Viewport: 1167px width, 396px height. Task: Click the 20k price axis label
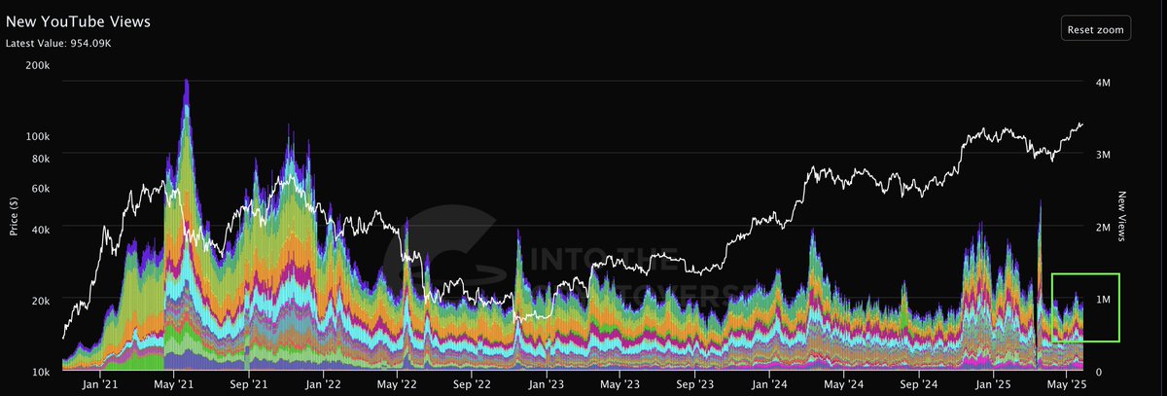(43, 301)
